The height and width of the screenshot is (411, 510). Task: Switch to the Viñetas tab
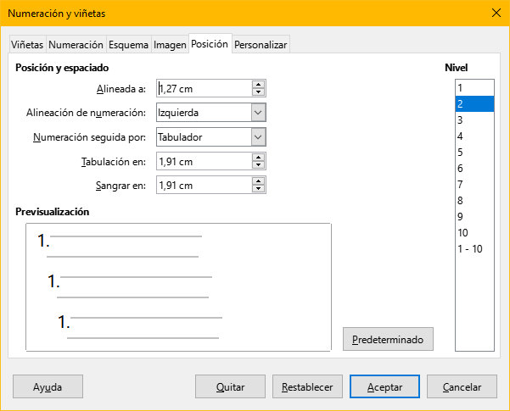point(27,45)
